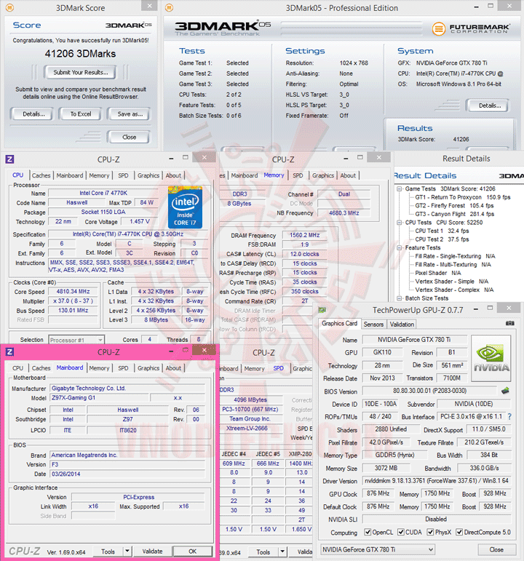
Task: Toggle the PhysX checkbox in GPU-Z
Action: tap(431, 532)
